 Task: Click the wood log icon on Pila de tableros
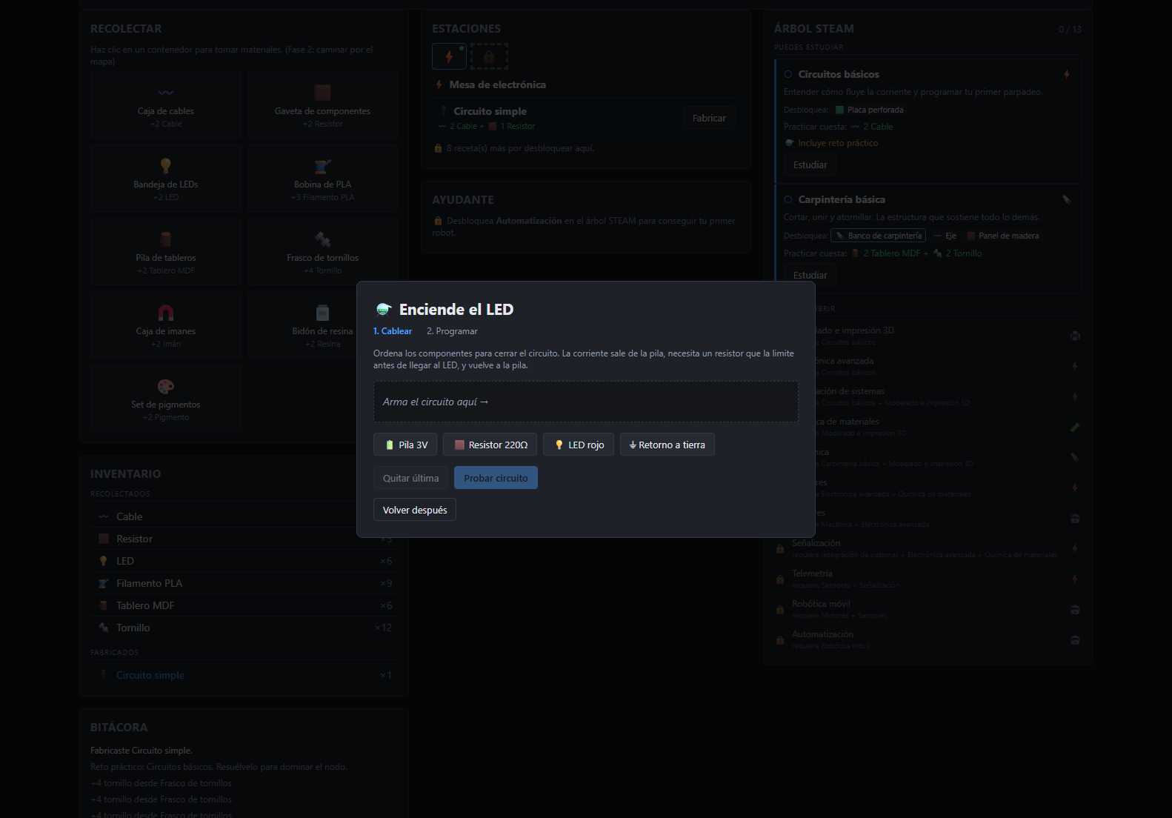coord(166,239)
